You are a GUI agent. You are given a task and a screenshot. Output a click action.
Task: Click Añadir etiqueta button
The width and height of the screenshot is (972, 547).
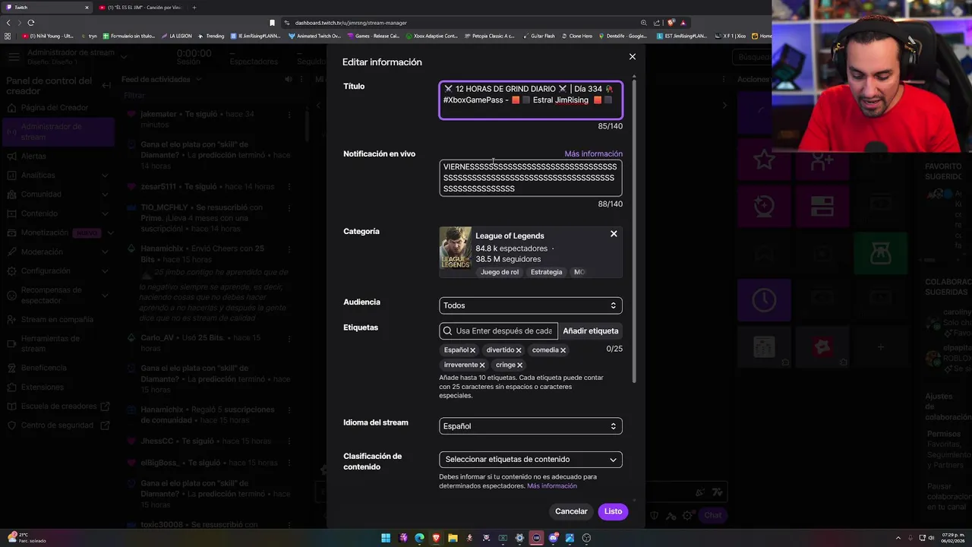pyautogui.click(x=591, y=331)
